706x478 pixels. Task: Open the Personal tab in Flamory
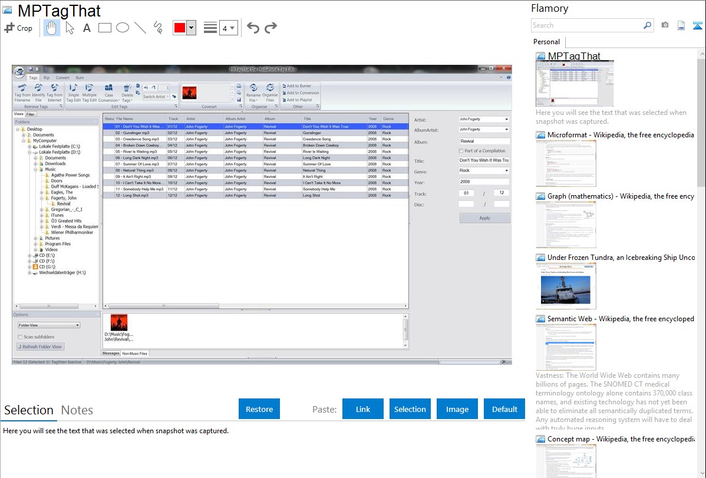(x=547, y=42)
